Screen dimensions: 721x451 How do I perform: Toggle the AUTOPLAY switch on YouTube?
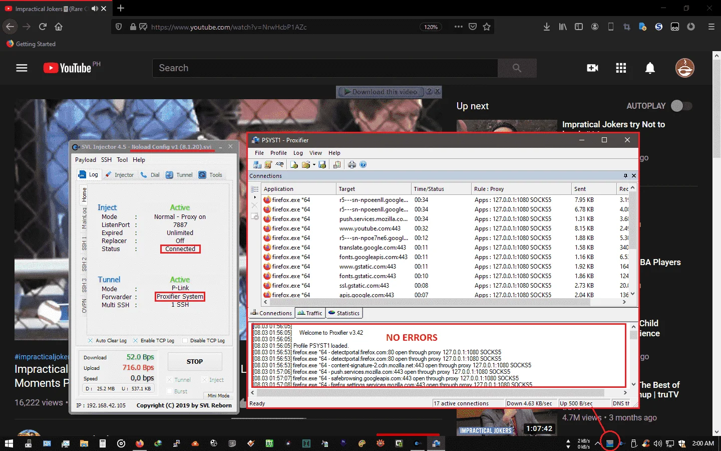(x=681, y=106)
